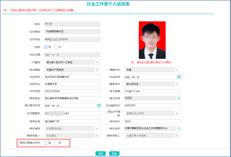Edit the 毕业学校 field
The width and height of the screenshot is (231, 157).
pos(72,77)
